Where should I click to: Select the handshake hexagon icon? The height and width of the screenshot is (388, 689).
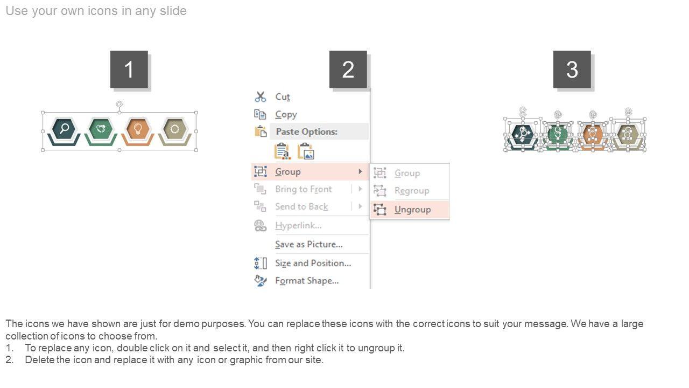(x=101, y=129)
